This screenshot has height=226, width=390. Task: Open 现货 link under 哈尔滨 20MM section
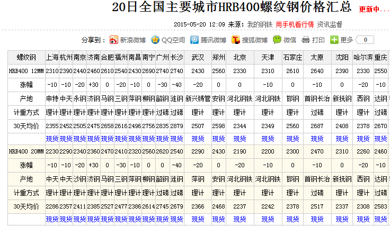pyautogui.click(x=363, y=219)
